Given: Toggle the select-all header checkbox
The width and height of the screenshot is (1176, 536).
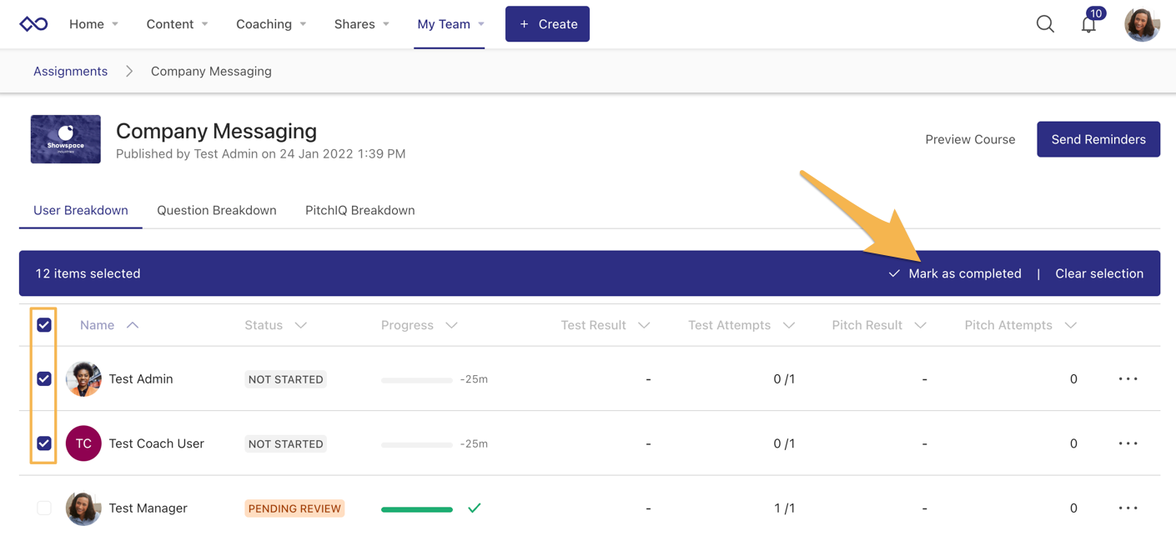Looking at the screenshot, I should tap(44, 325).
